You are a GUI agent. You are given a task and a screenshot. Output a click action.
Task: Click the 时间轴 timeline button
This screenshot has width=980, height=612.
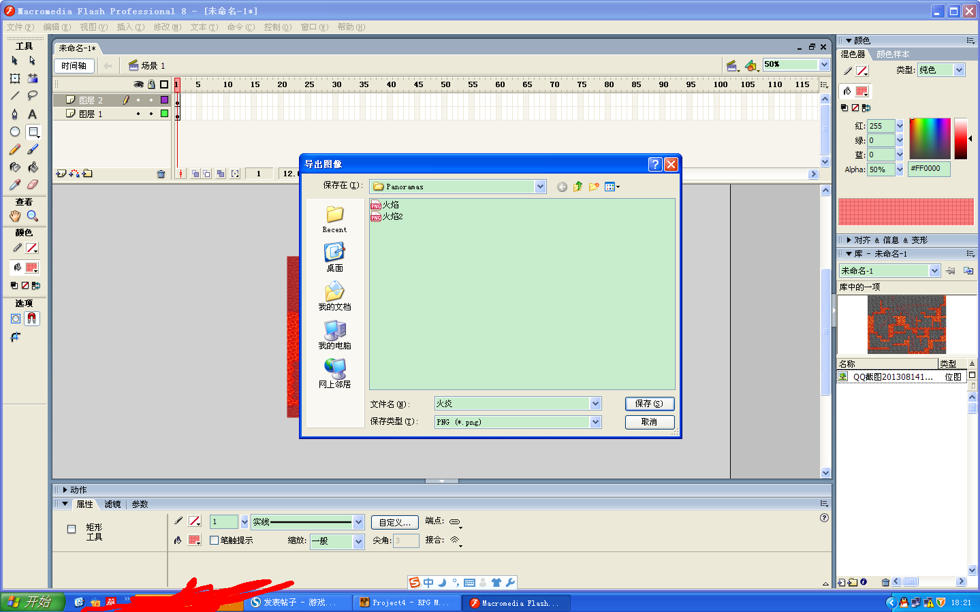(x=74, y=66)
